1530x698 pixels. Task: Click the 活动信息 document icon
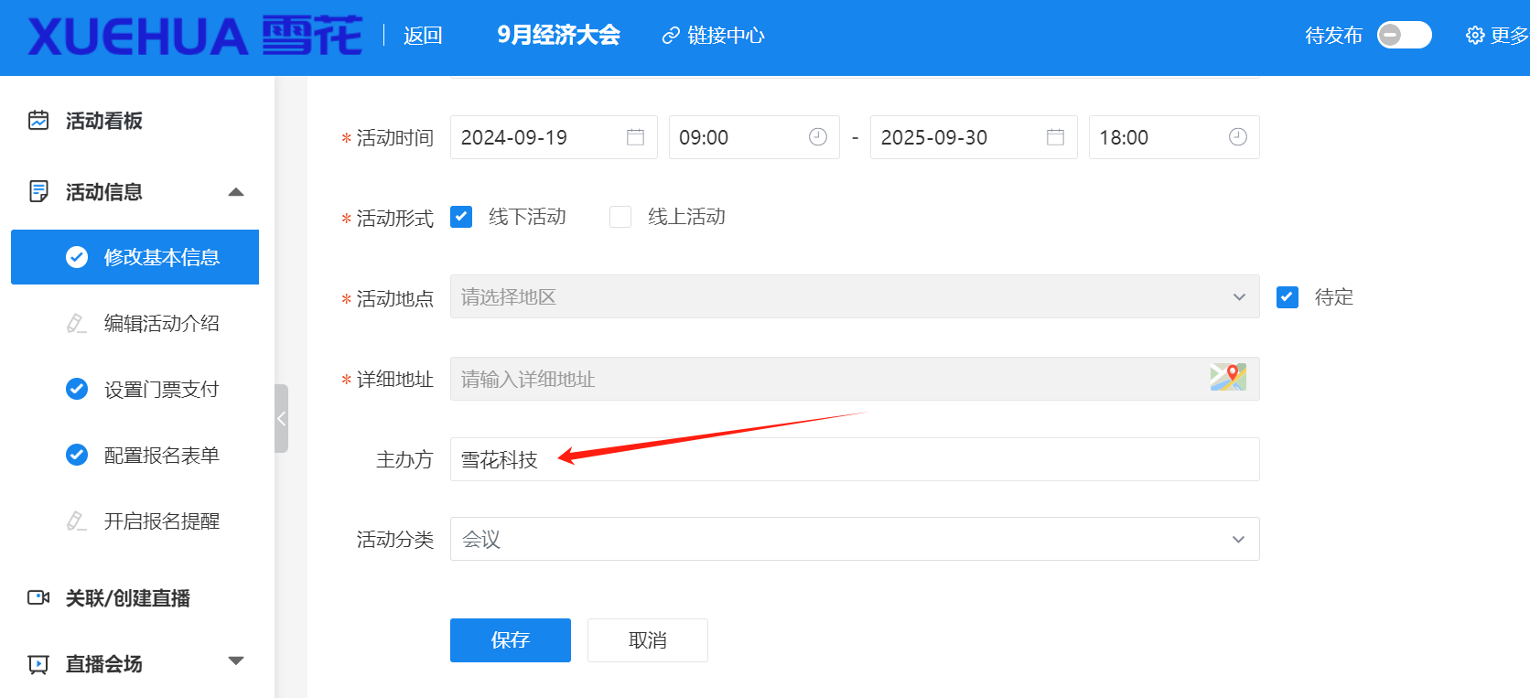(x=38, y=191)
